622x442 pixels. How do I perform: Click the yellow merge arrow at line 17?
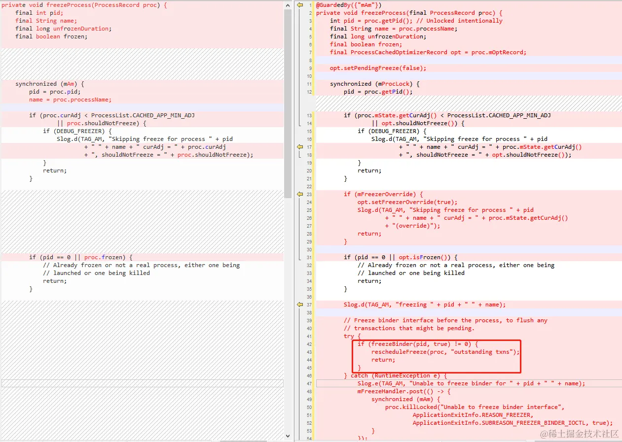(300, 147)
